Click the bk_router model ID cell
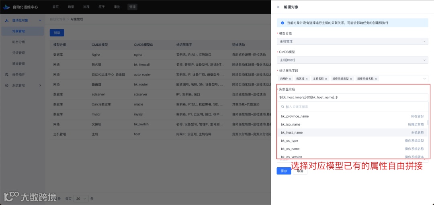This screenshot has height=205, width=434. pyautogui.click(x=141, y=85)
